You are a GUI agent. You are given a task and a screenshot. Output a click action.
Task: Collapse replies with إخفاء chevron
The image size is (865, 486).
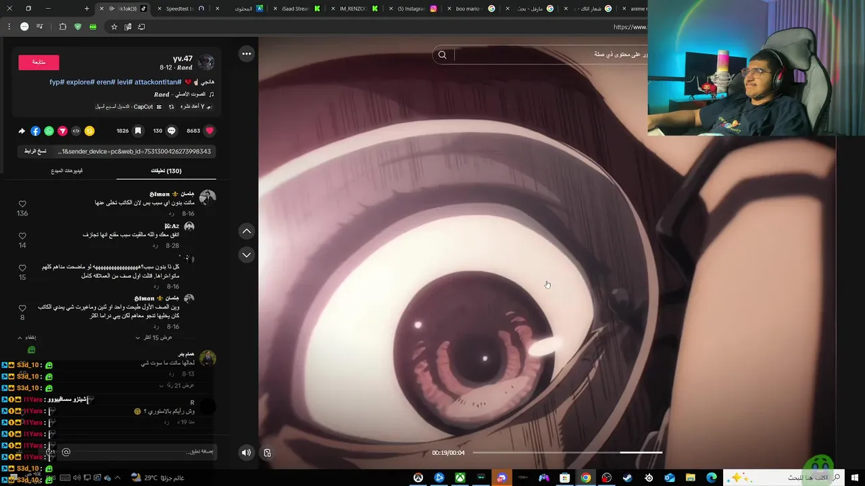pyautogui.click(x=27, y=337)
